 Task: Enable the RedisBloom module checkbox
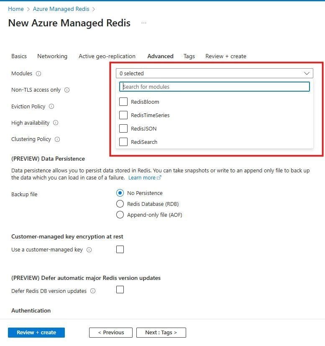(x=123, y=102)
